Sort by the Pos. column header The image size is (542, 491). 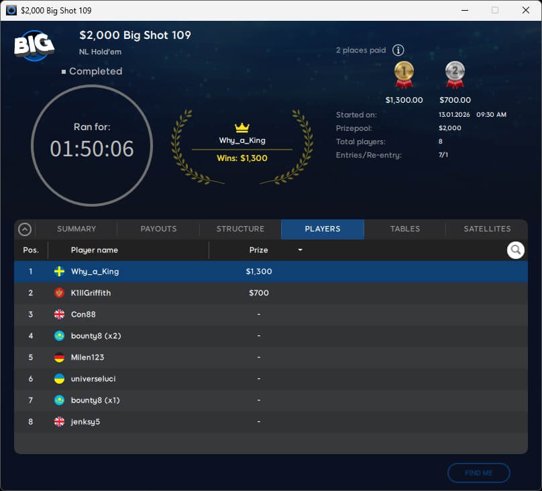coord(31,250)
